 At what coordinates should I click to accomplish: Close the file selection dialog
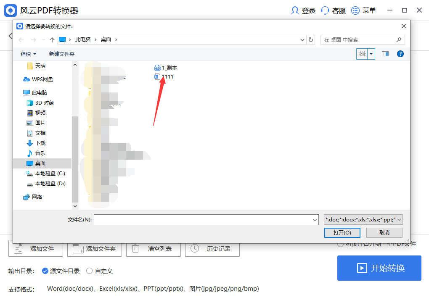click(x=404, y=26)
